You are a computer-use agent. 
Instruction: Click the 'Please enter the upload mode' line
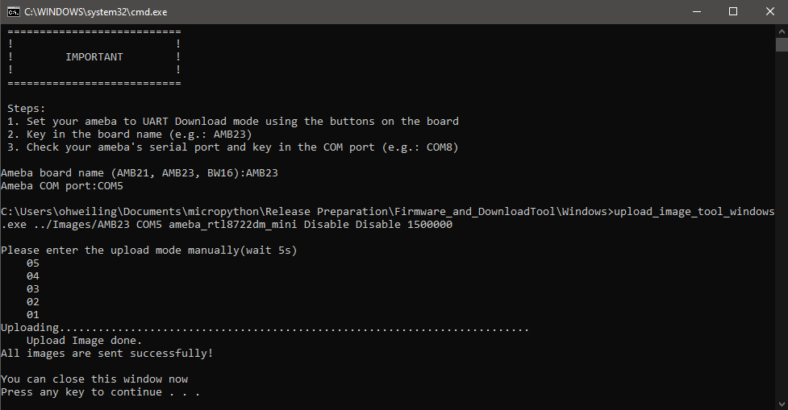coord(148,251)
